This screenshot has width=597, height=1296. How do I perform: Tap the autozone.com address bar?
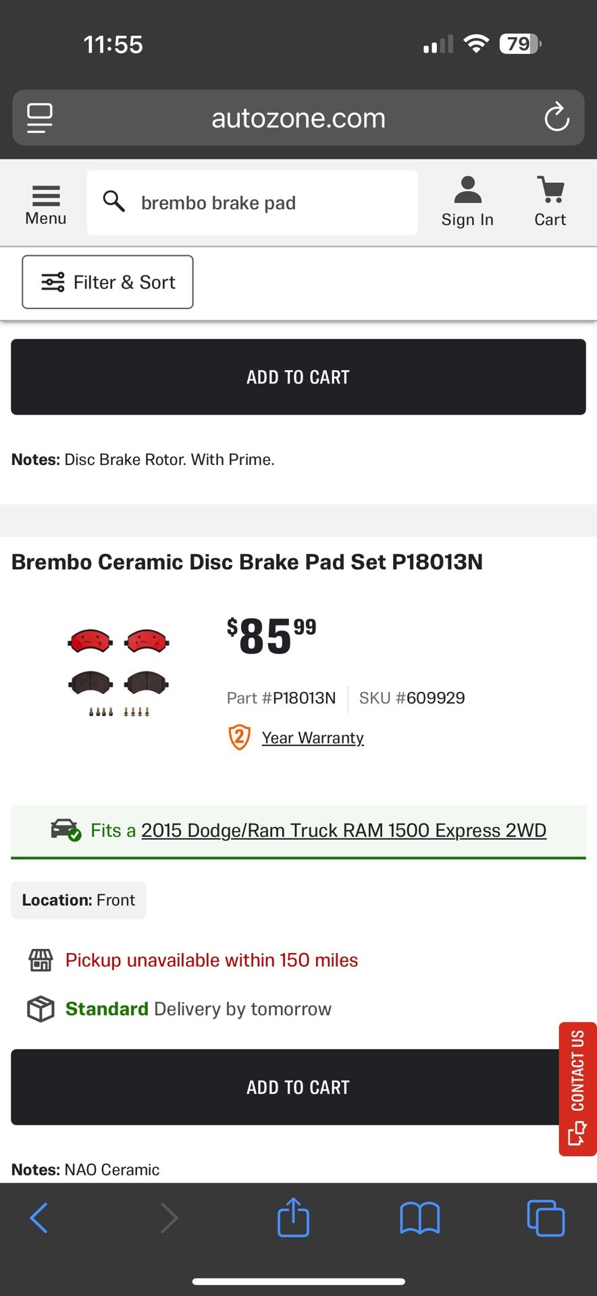pyautogui.click(x=298, y=118)
